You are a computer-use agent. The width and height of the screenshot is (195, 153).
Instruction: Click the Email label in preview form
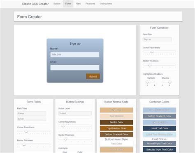[53, 62]
